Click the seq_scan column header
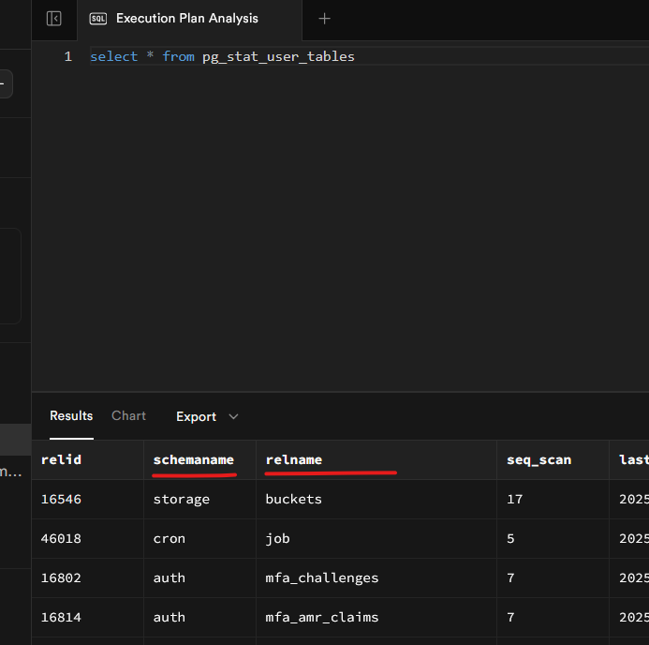 click(538, 460)
